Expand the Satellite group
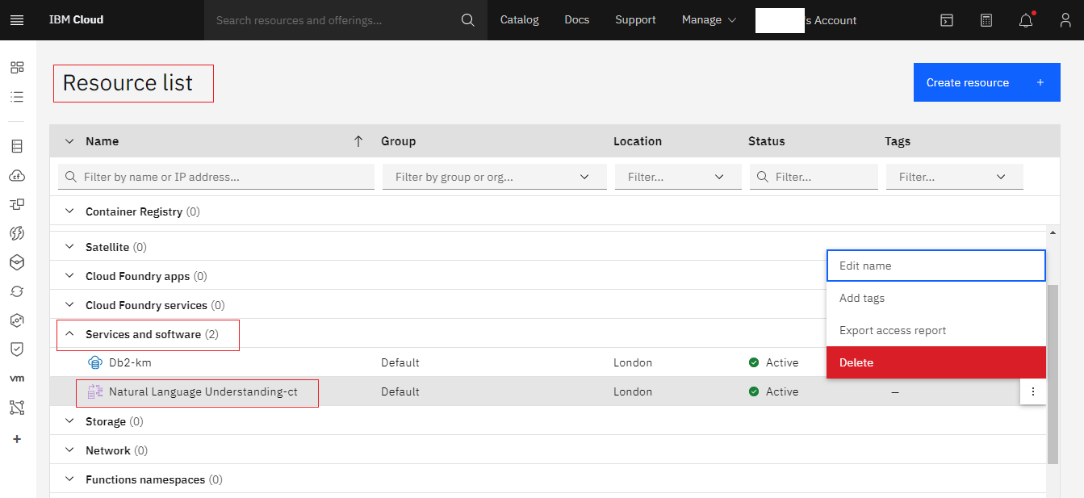Screen dimensions: 1084x498 point(69,247)
